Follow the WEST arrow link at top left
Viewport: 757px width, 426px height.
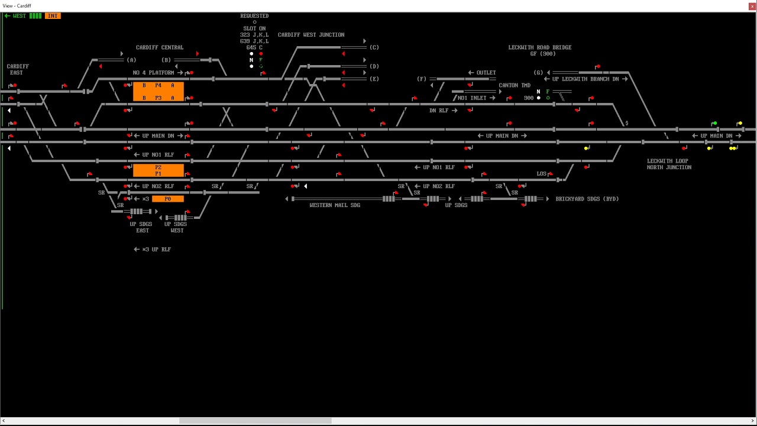coord(15,16)
